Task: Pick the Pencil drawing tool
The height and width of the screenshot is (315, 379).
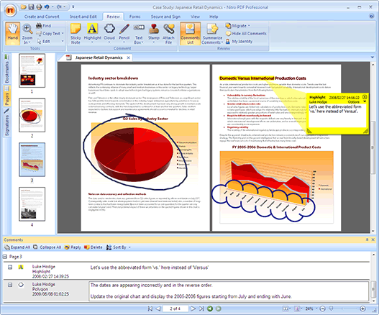Action: 124,34
